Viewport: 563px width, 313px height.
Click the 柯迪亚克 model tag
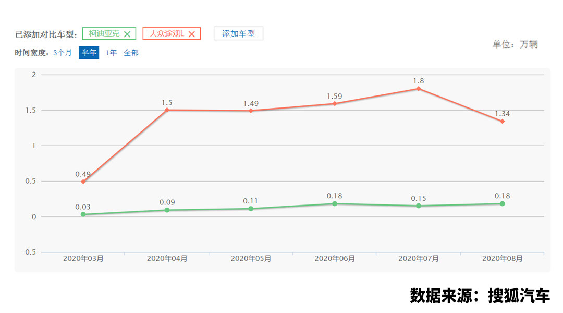[104, 34]
